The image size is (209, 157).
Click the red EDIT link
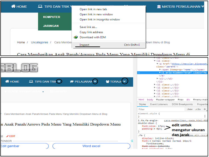12,136
